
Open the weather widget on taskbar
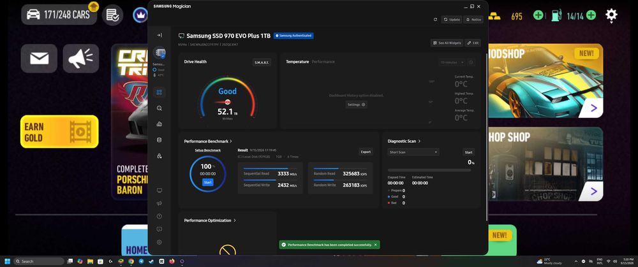pos(549,261)
